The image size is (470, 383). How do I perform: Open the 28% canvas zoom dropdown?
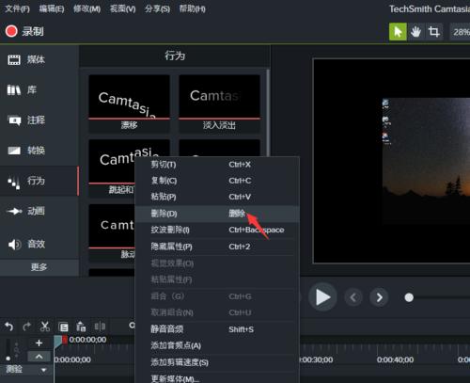point(460,32)
